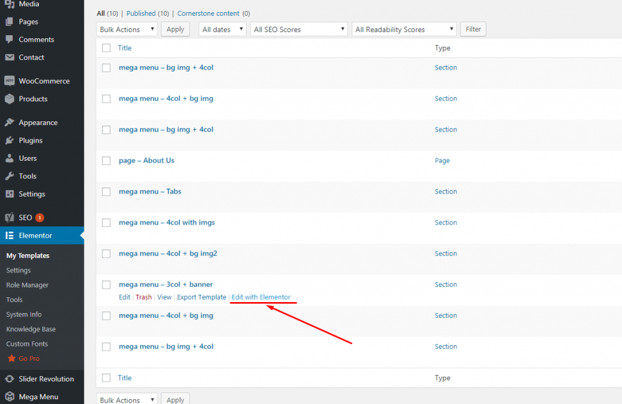Click the Edit row action link
This screenshot has width=622, height=404.
click(x=125, y=297)
